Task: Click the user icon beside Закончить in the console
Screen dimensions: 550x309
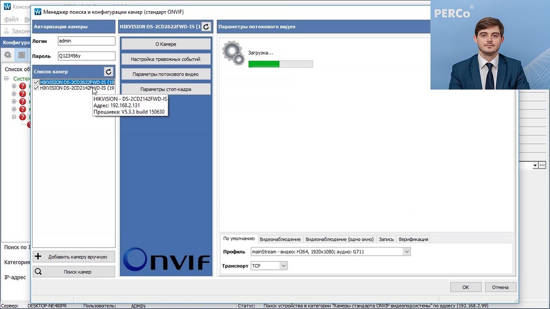Action: (x=6, y=31)
